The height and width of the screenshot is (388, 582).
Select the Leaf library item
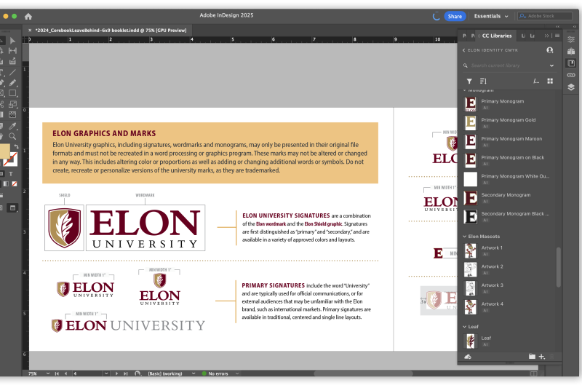point(509,341)
